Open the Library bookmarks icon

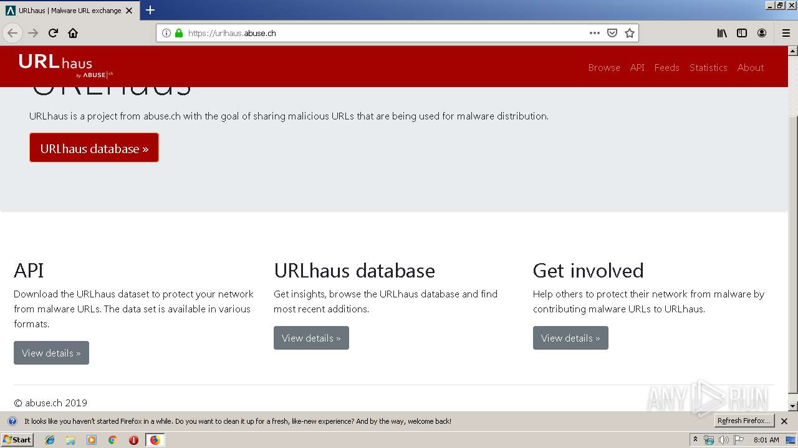[x=722, y=33]
